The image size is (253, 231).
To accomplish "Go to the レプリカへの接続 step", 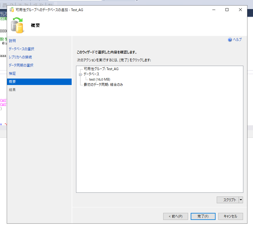I will click(x=20, y=57).
